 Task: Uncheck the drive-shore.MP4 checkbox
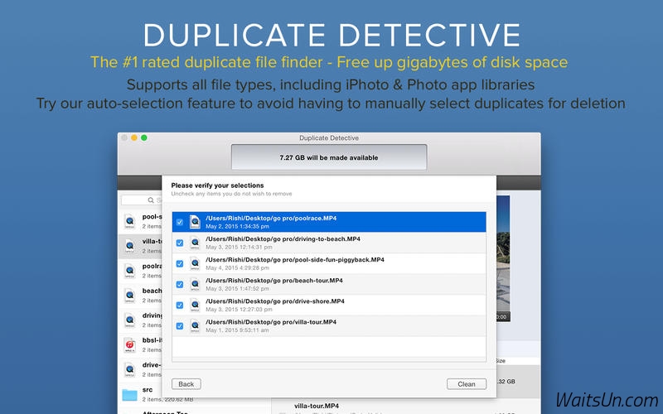pyautogui.click(x=180, y=305)
